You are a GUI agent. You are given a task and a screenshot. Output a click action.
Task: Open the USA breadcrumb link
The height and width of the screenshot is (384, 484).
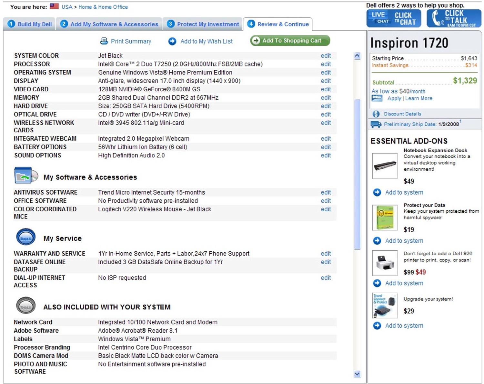point(67,7)
